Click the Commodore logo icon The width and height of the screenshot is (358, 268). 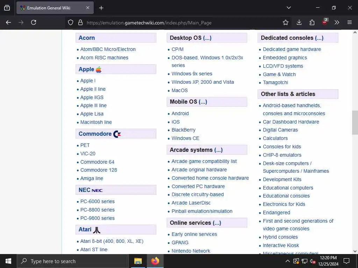pos(117,134)
